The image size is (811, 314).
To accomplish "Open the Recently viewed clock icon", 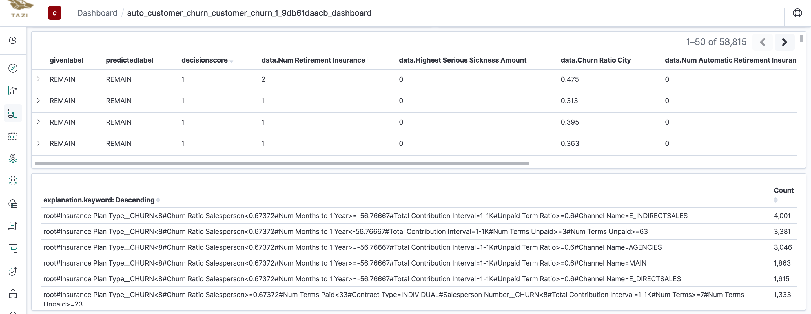I will tap(13, 40).
